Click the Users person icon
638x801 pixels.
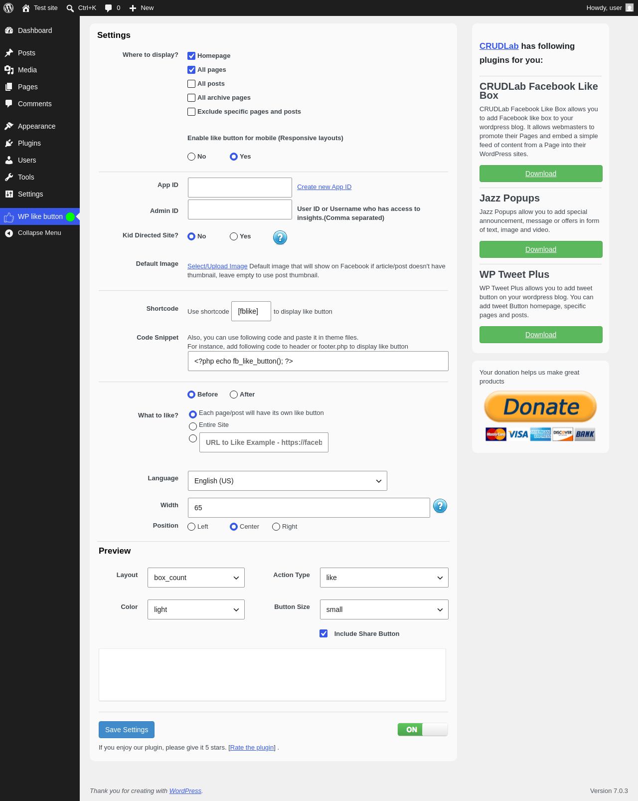pos(9,160)
